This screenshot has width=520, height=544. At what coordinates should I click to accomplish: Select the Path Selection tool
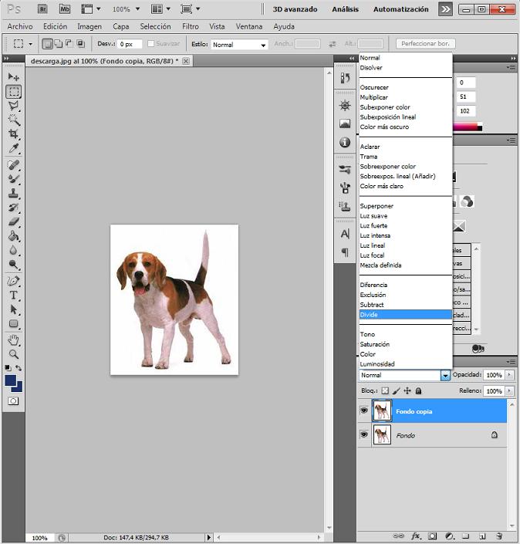click(14, 309)
